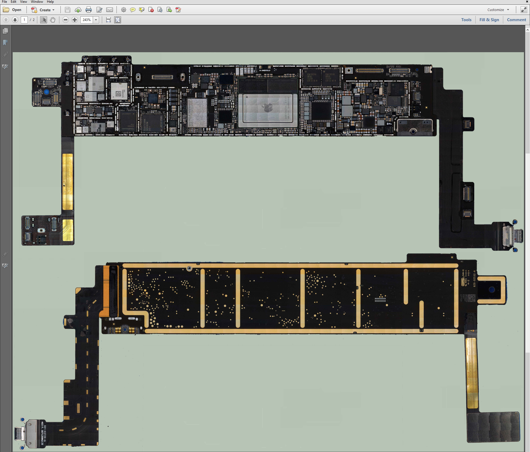The image size is (530, 452).
Task: Open the View menu
Action: pos(23,2)
